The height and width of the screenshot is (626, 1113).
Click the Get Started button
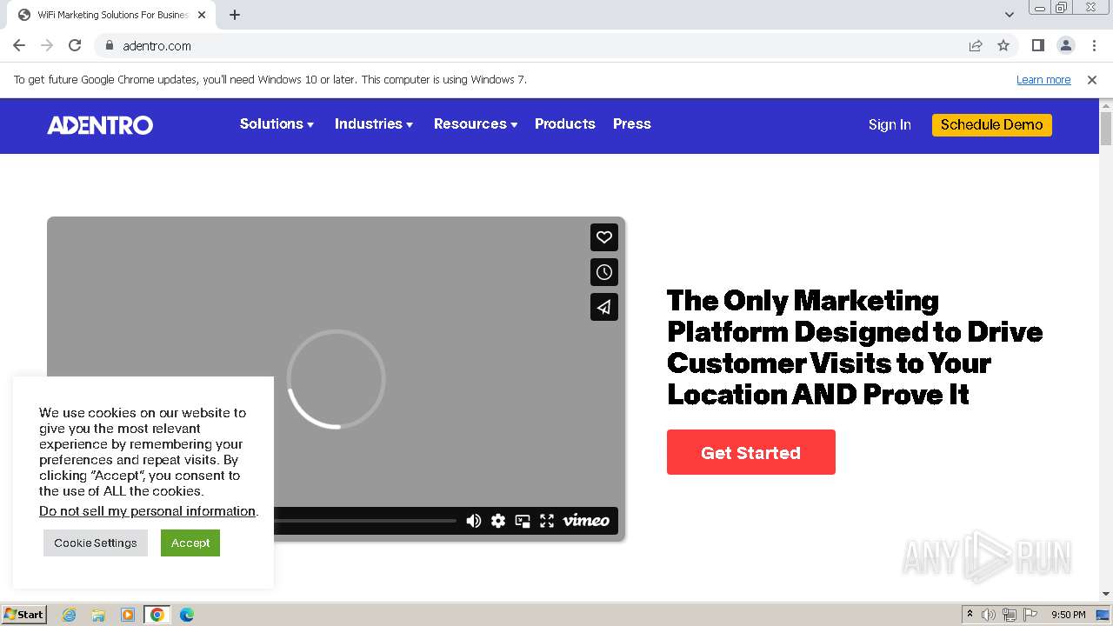pos(751,452)
